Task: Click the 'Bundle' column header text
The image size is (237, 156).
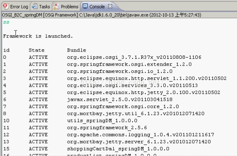Action: point(76,50)
